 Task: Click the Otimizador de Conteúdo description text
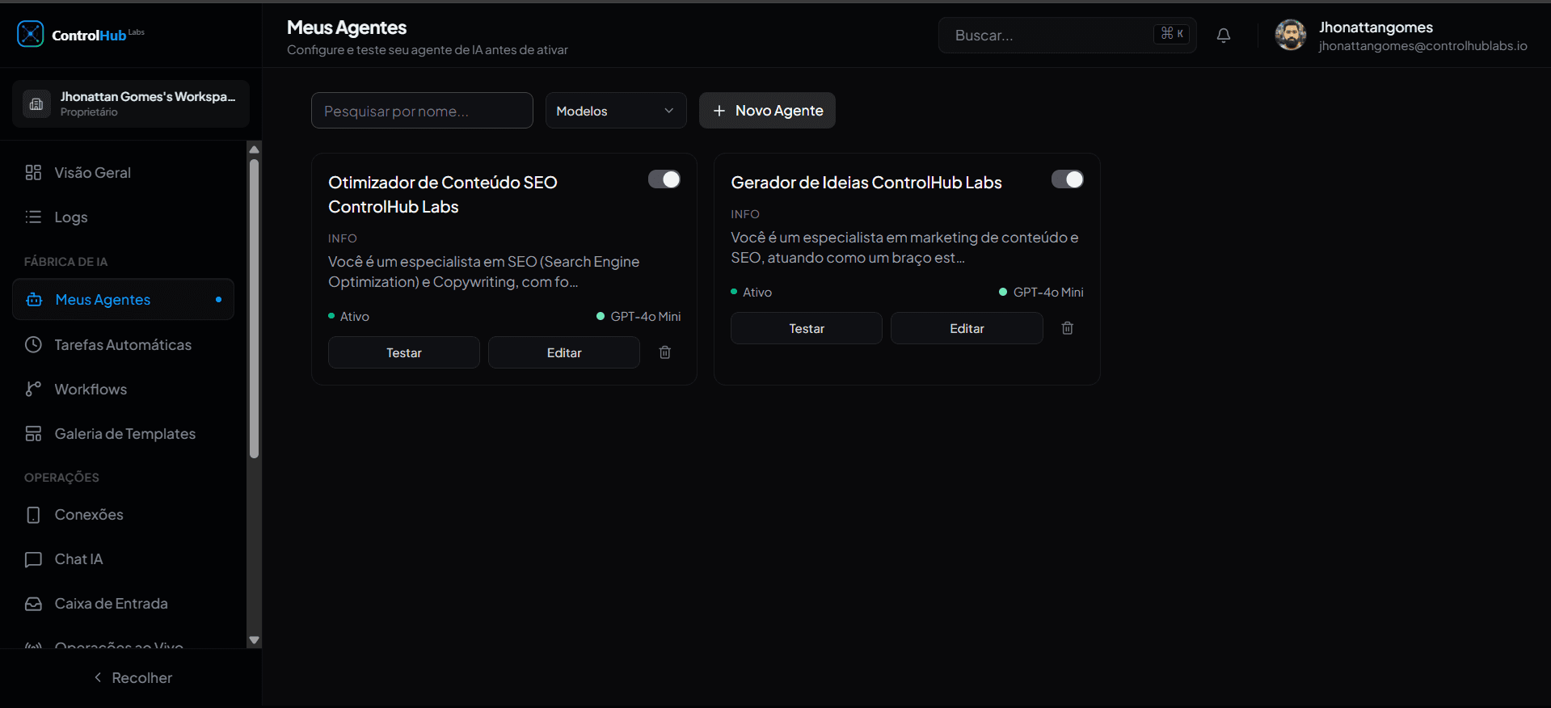[x=483, y=272]
